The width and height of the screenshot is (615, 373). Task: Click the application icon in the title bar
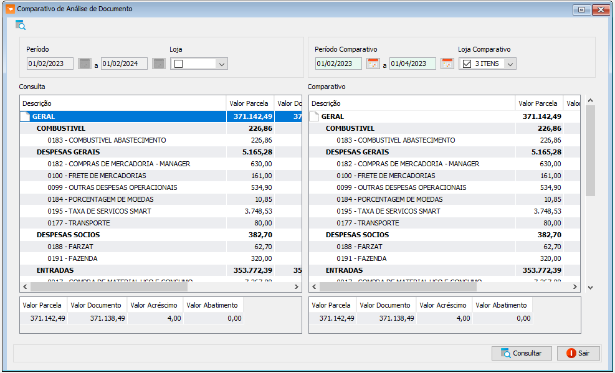coord(10,9)
